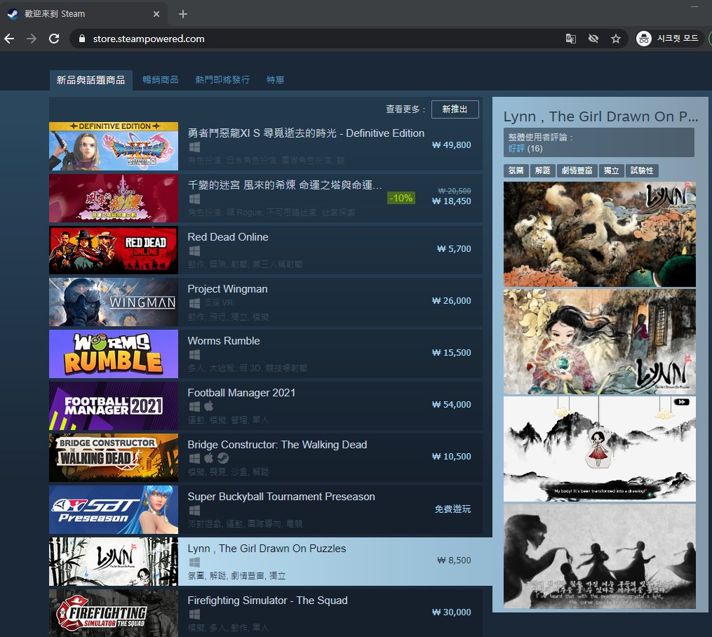Open Lynn screenshot with fox spirits
Image resolution: width=712 pixels, height=637 pixels.
(x=599, y=234)
